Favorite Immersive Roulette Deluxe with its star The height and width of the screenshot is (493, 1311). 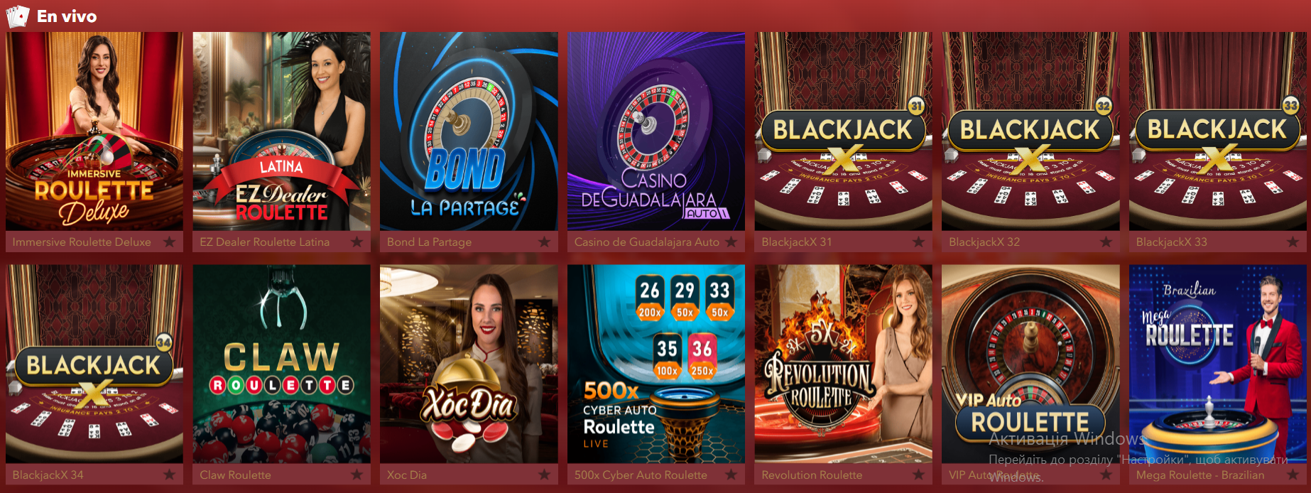pyautogui.click(x=170, y=242)
